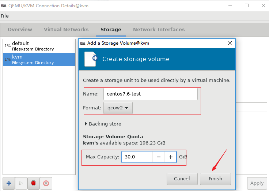The width and height of the screenshot is (269, 191).
Task: Click the 'available space: 196.23 GiB' text
Action: (133, 143)
